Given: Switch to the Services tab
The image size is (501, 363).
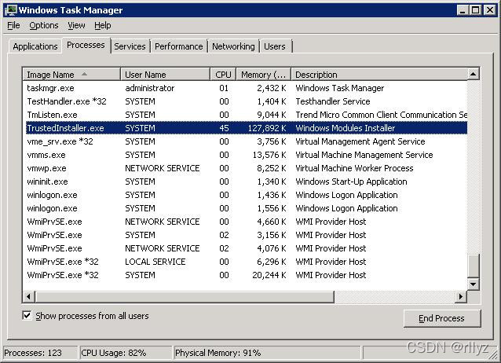Looking at the screenshot, I should [x=130, y=46].
